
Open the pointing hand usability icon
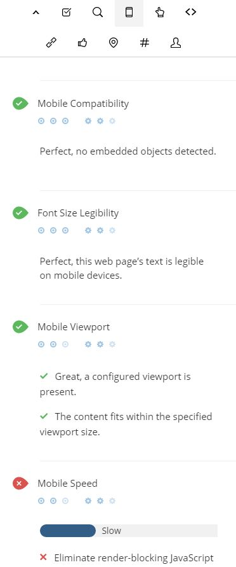click(x=160, y=12)
